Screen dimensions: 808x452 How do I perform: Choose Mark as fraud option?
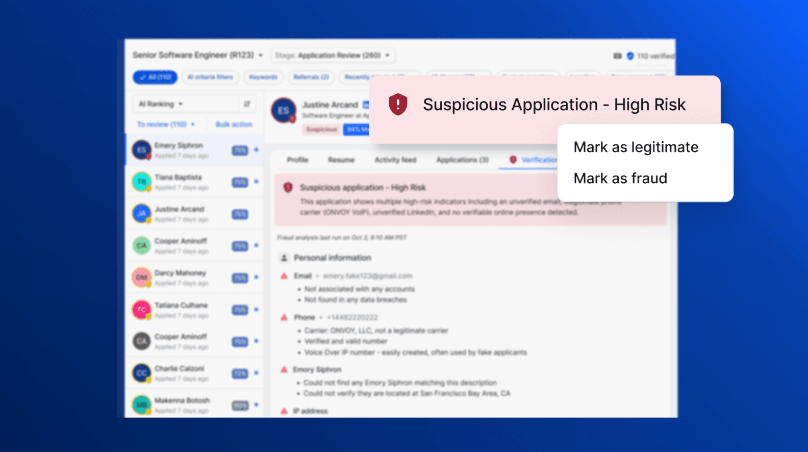point(620,179)
